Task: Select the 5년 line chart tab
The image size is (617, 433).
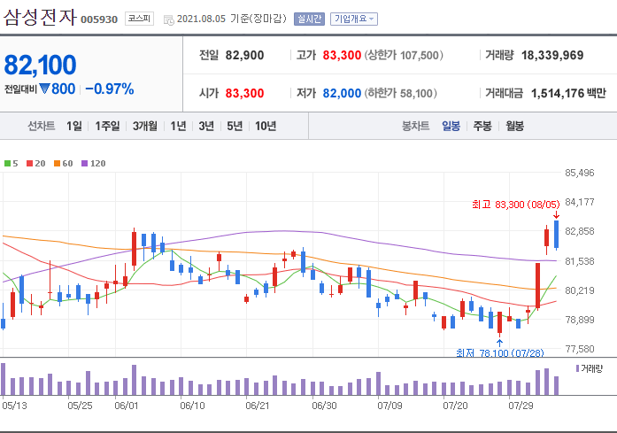Action: click(x=235, y=126)
